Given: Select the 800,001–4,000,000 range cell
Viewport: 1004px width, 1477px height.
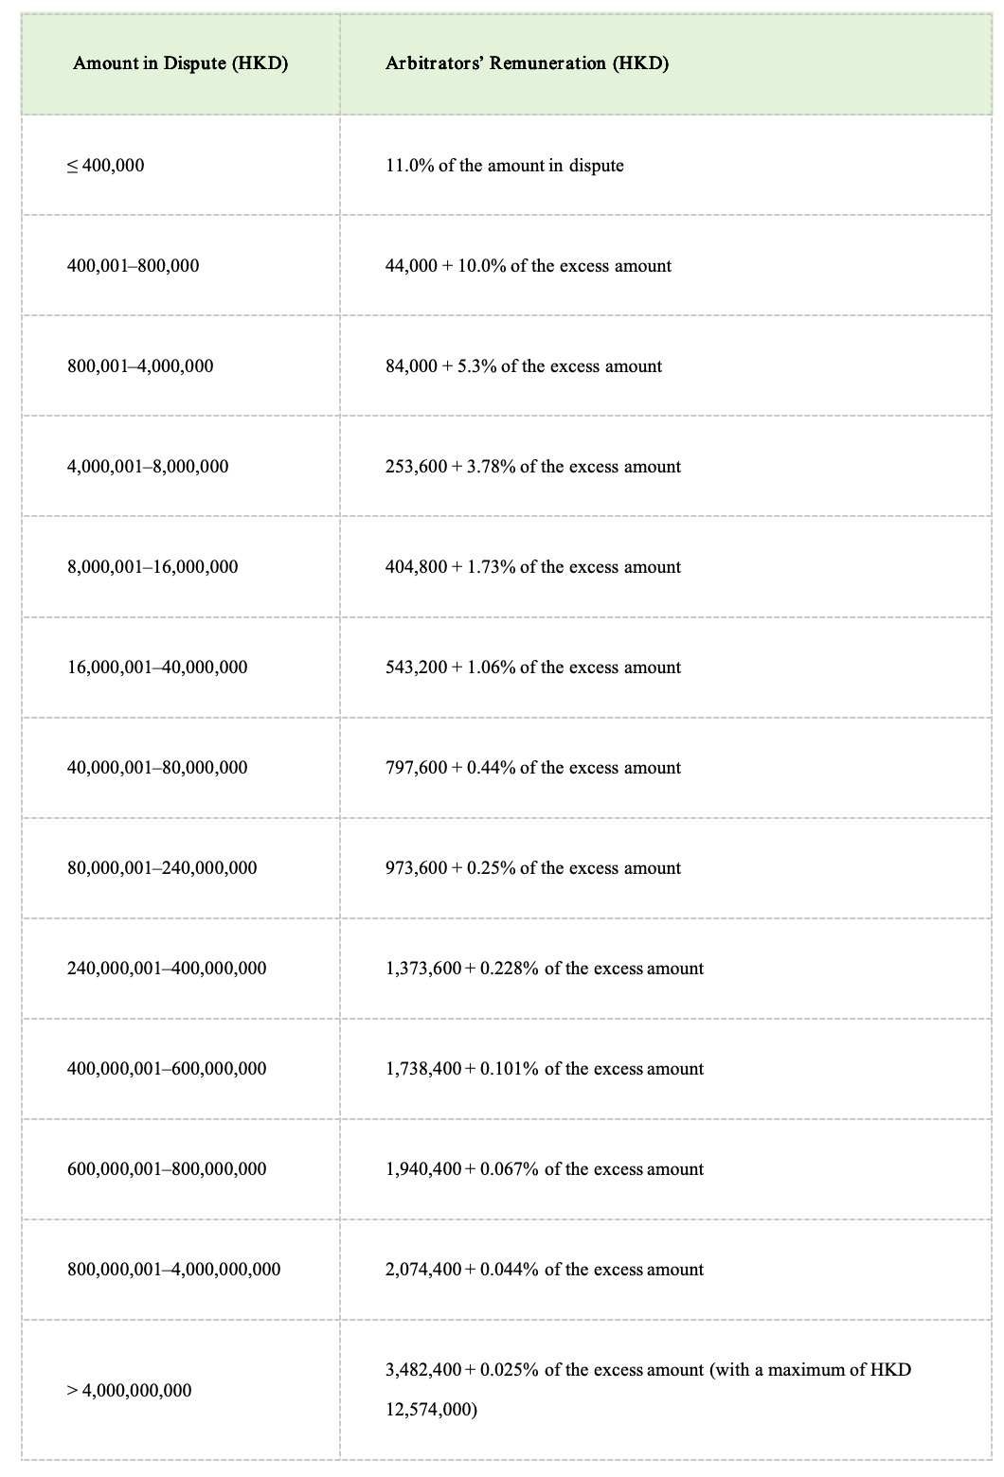Looking at the screenshot, I should [140, 366].
